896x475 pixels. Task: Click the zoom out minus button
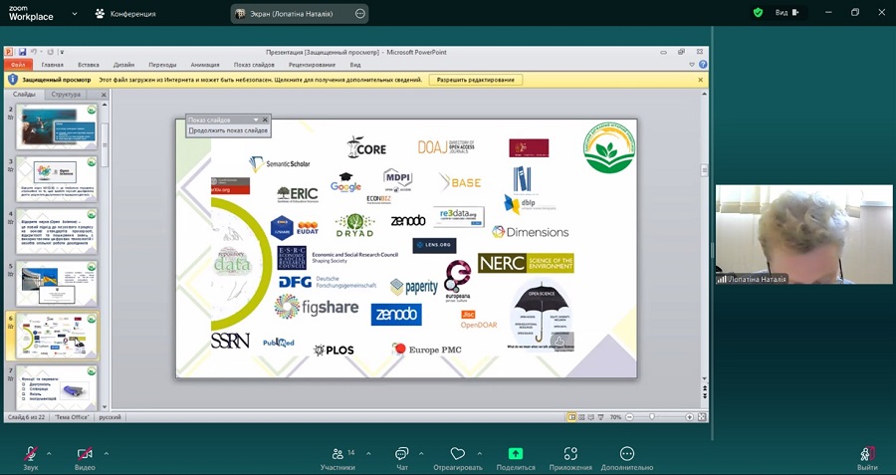[629, 417]
